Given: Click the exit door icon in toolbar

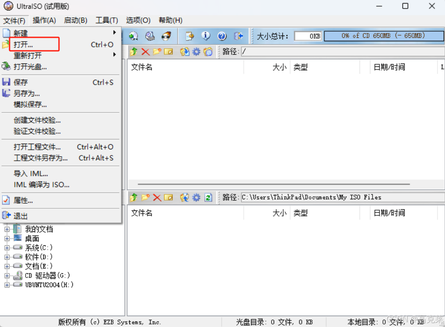Looking at the screenshot, I should [x=239, y=36].
